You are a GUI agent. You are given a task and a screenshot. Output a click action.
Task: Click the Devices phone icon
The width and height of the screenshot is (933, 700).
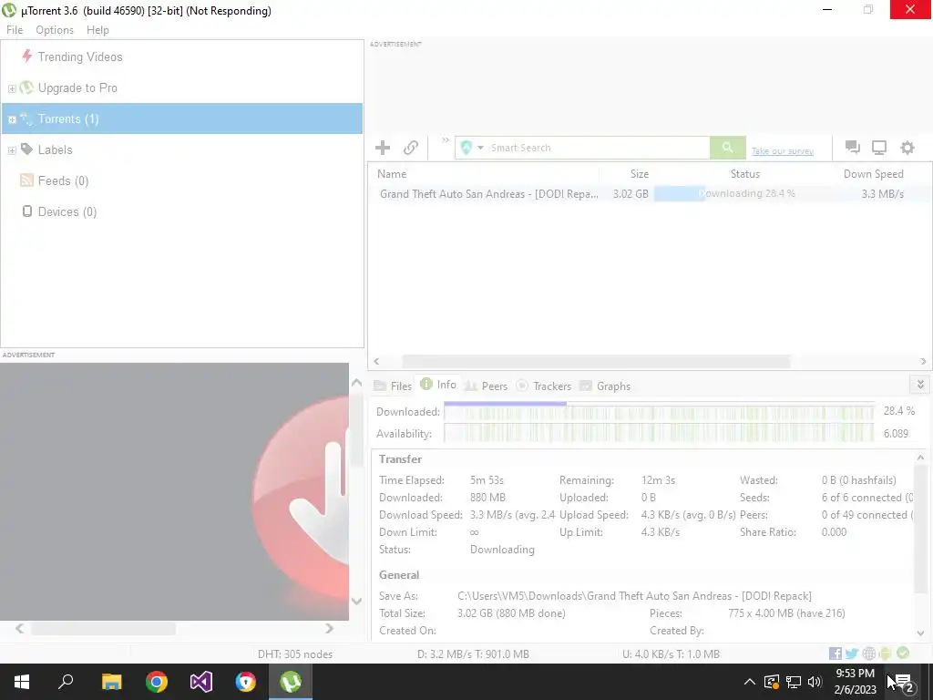[x=26, y=211]
